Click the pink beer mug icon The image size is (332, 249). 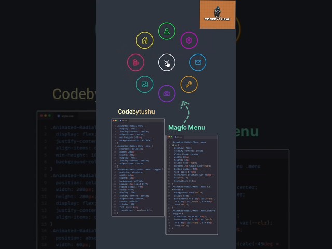pos(135,62)
